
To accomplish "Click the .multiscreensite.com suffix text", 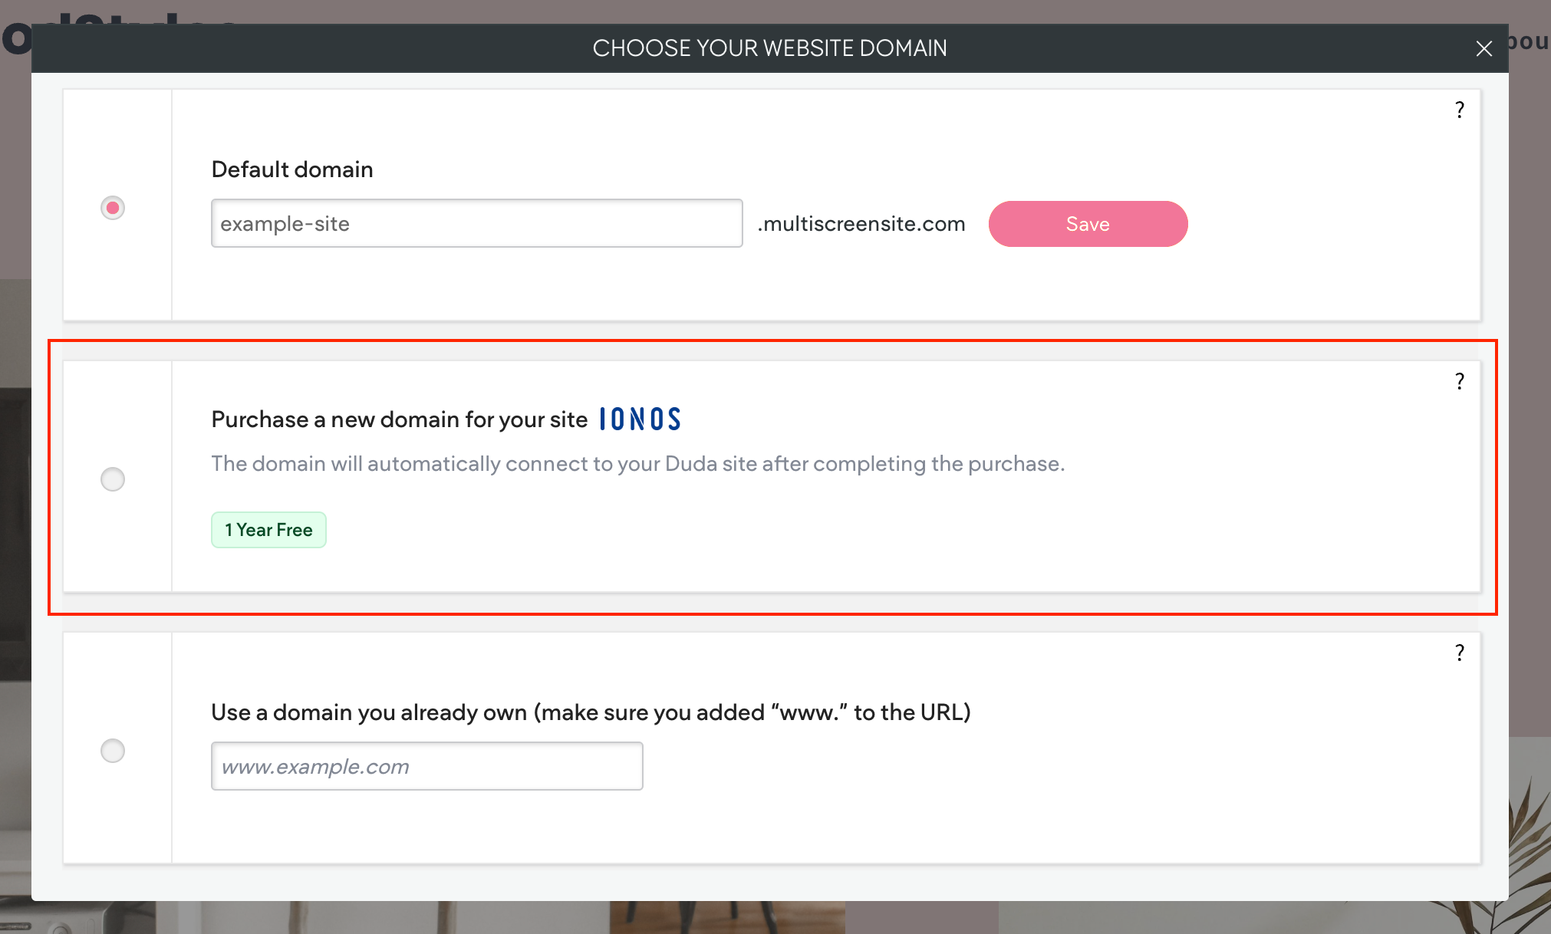I will (x=861, y=223).
